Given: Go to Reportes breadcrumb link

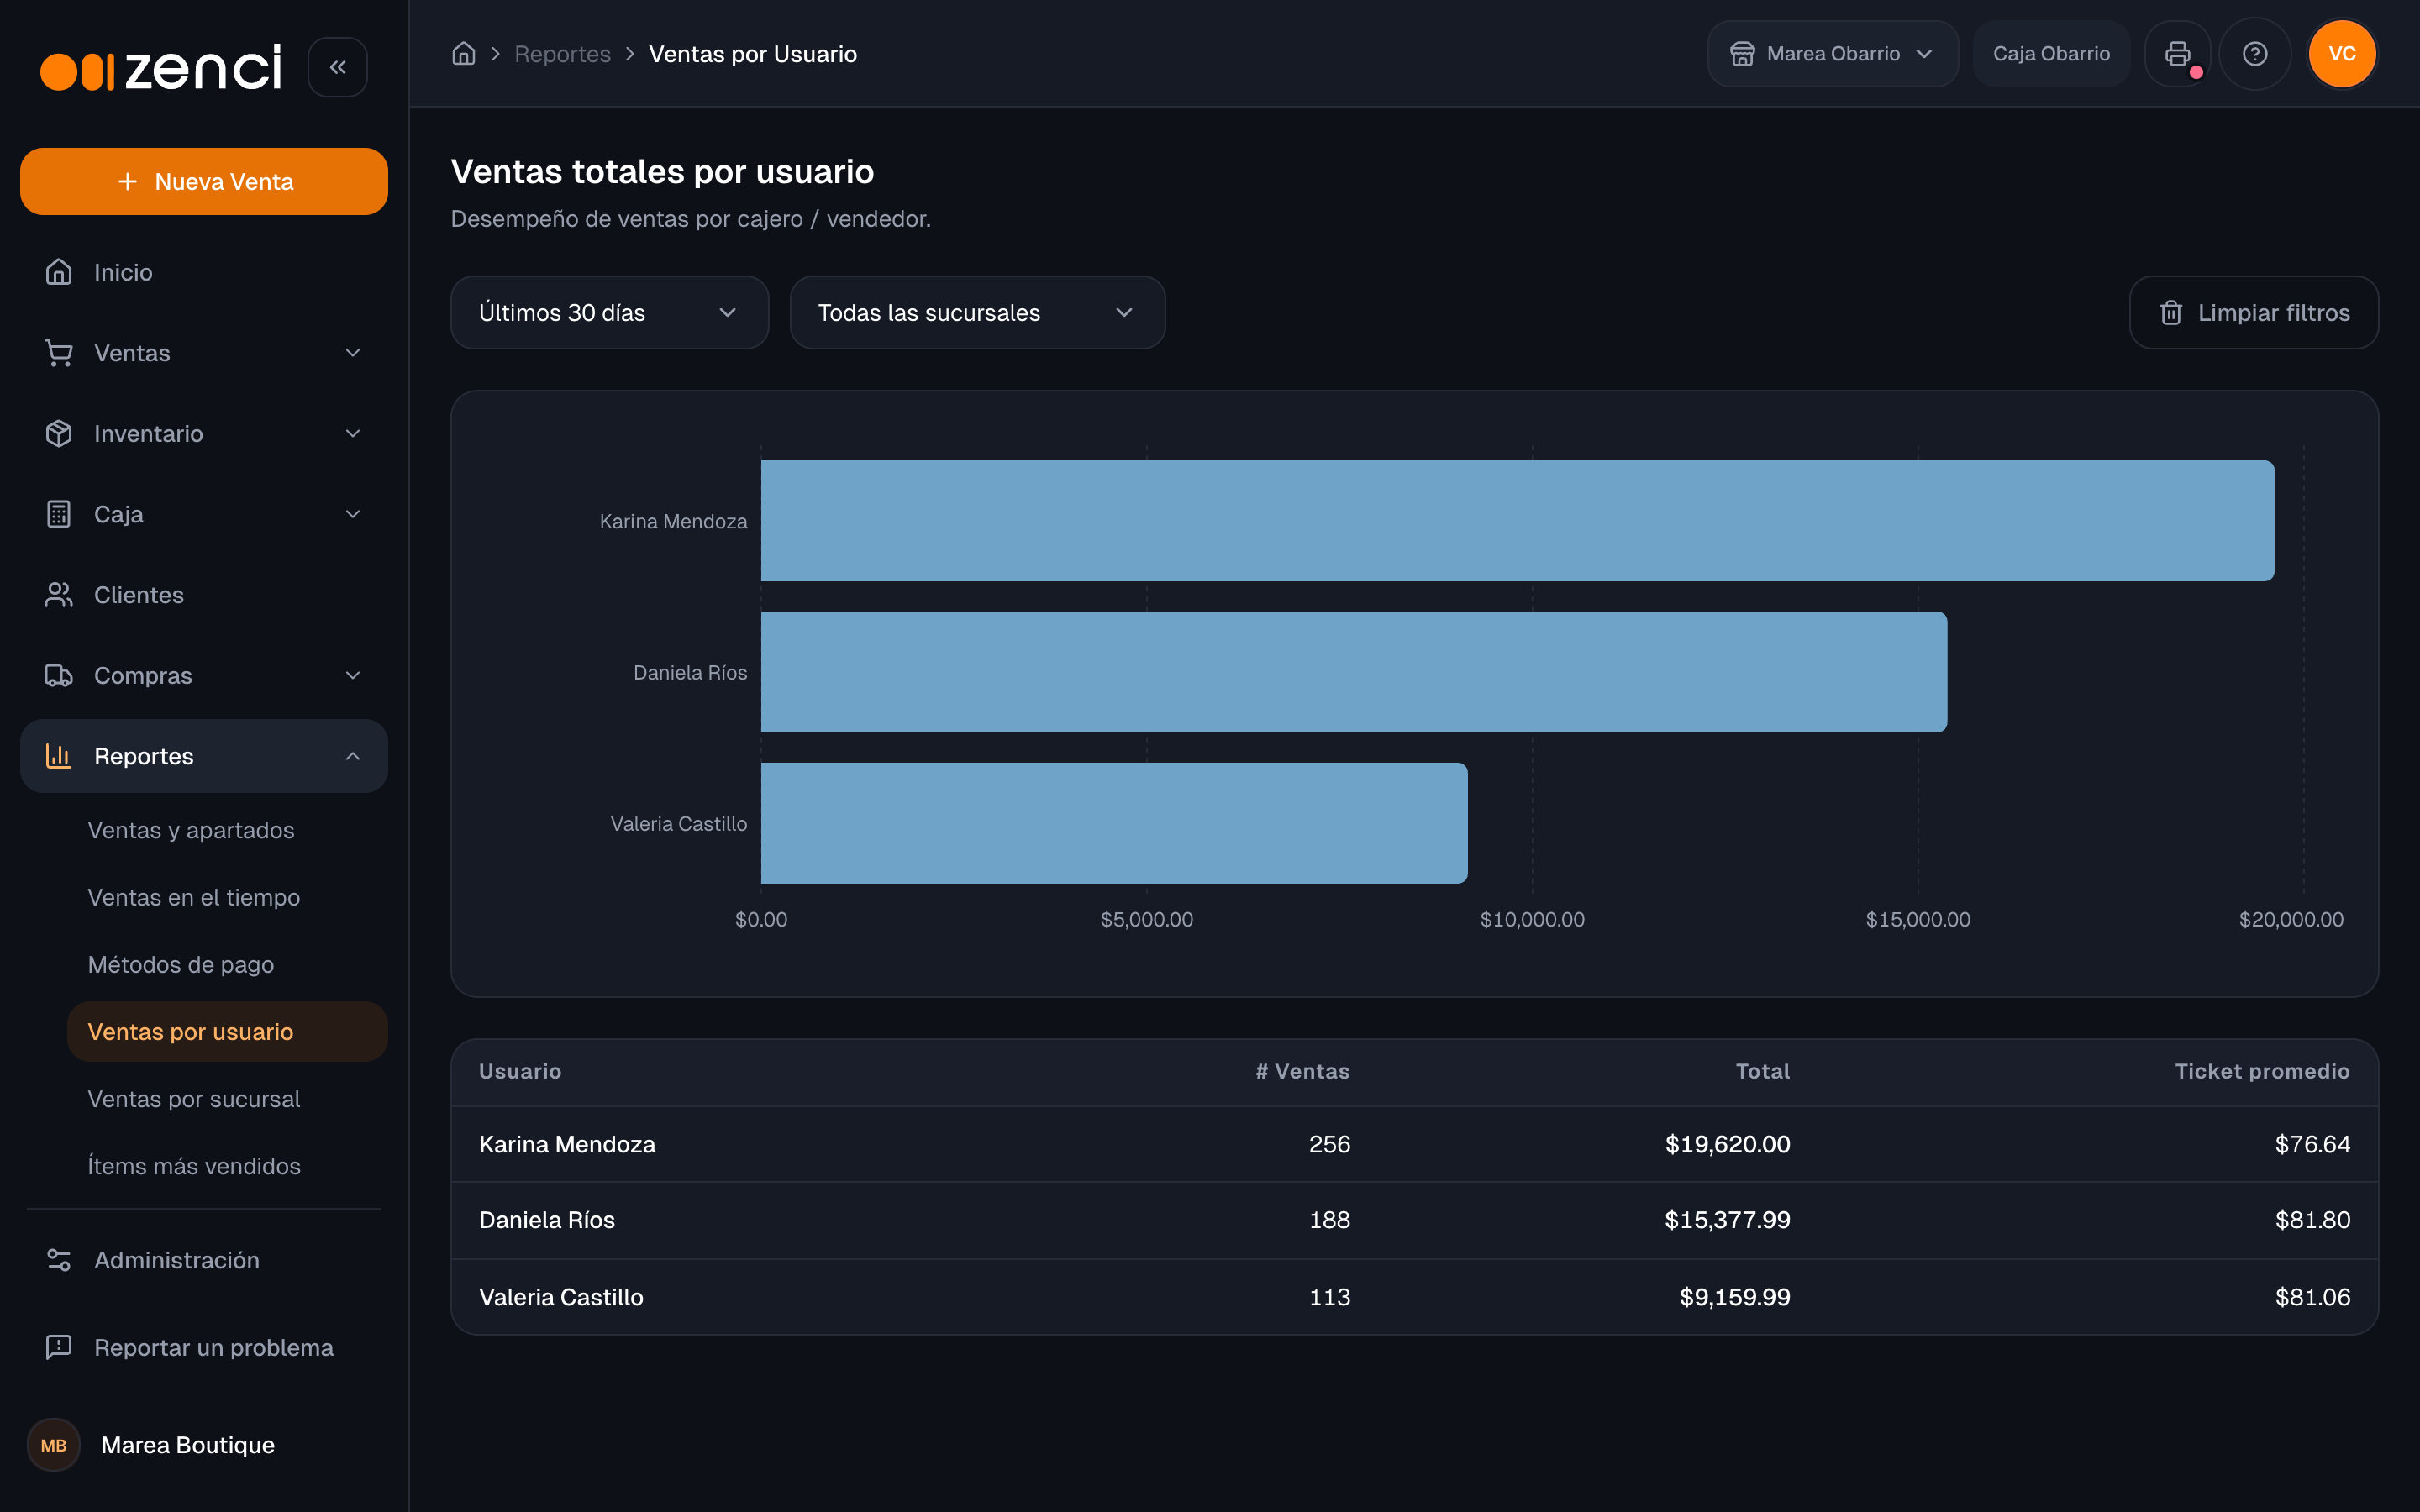Looking at the screenshot, I should [x=562, y=54].
